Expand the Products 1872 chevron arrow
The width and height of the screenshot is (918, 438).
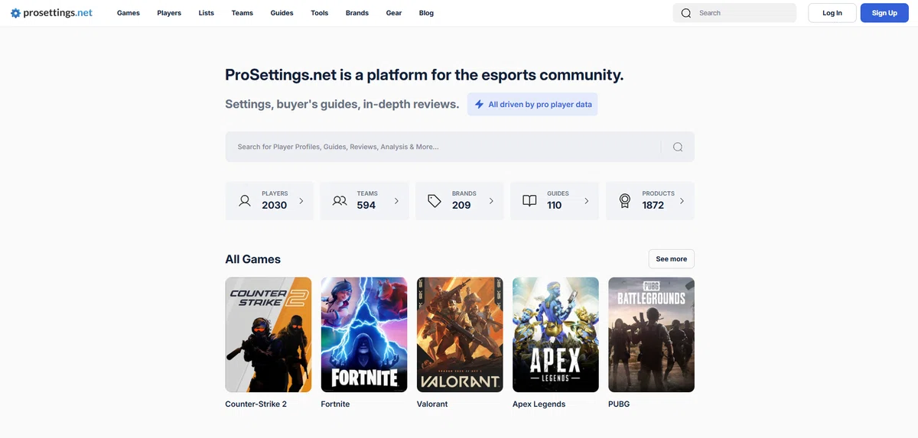682,201
